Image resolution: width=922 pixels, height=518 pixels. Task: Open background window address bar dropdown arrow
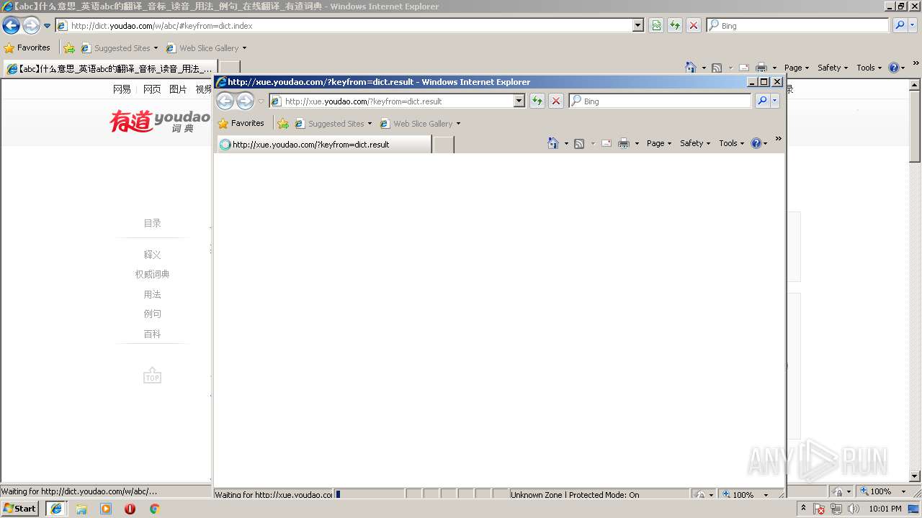coord(637,26)
